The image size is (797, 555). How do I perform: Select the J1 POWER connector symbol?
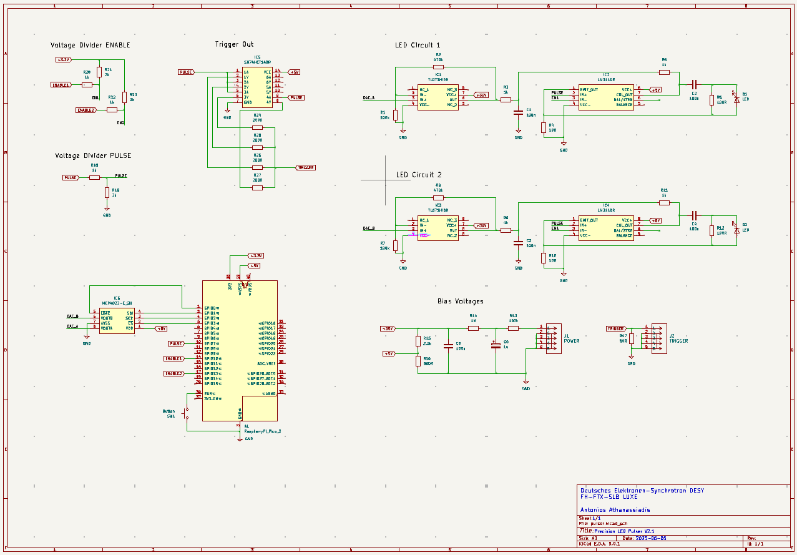coord(554,338)
